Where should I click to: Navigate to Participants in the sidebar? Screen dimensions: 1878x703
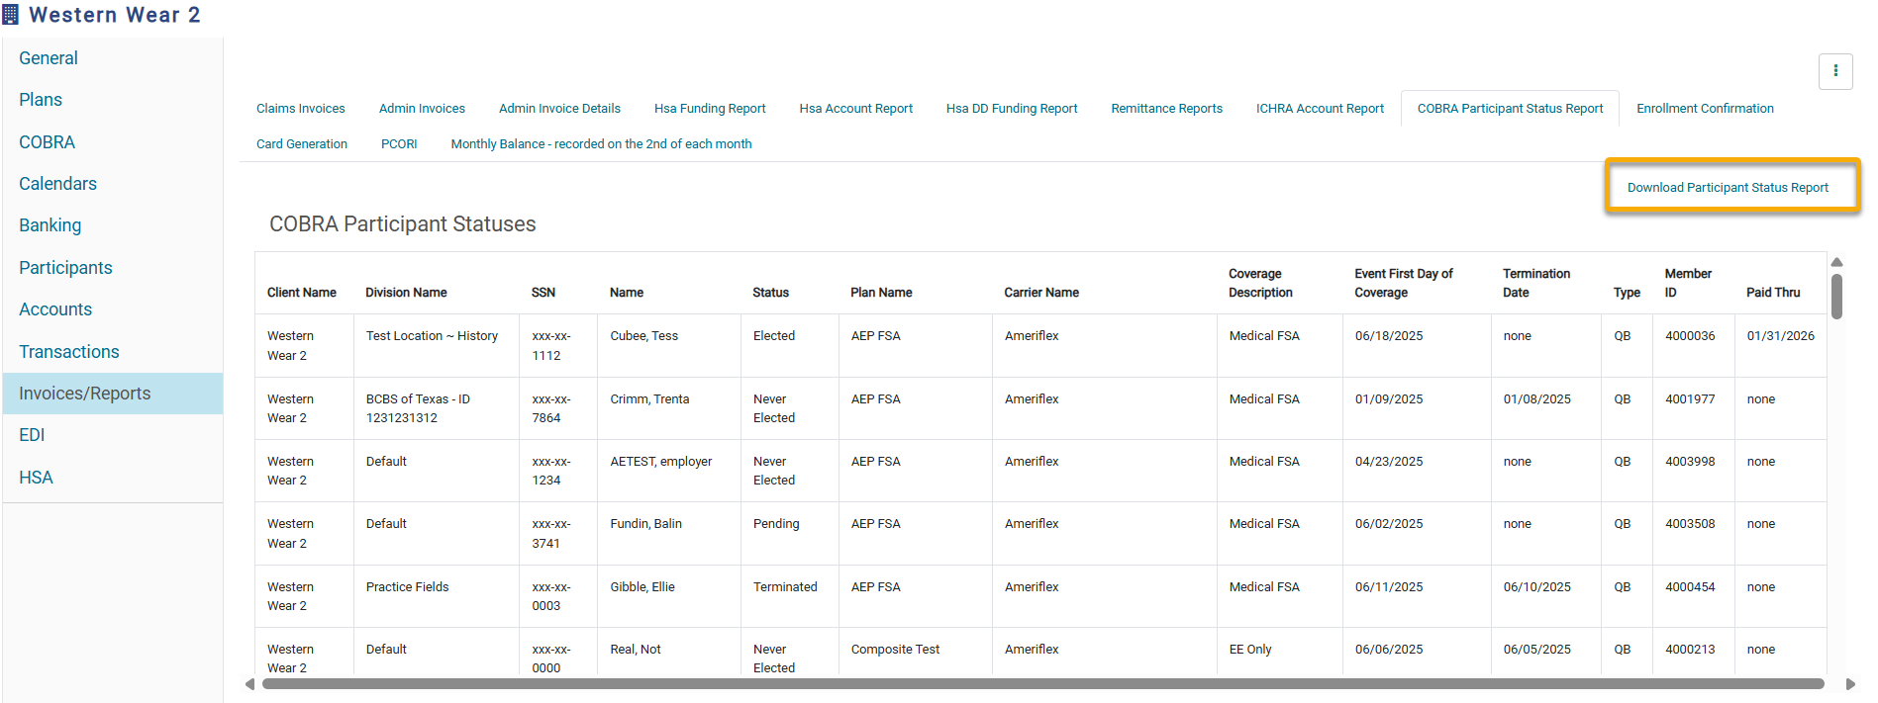(x=65, y=268)
